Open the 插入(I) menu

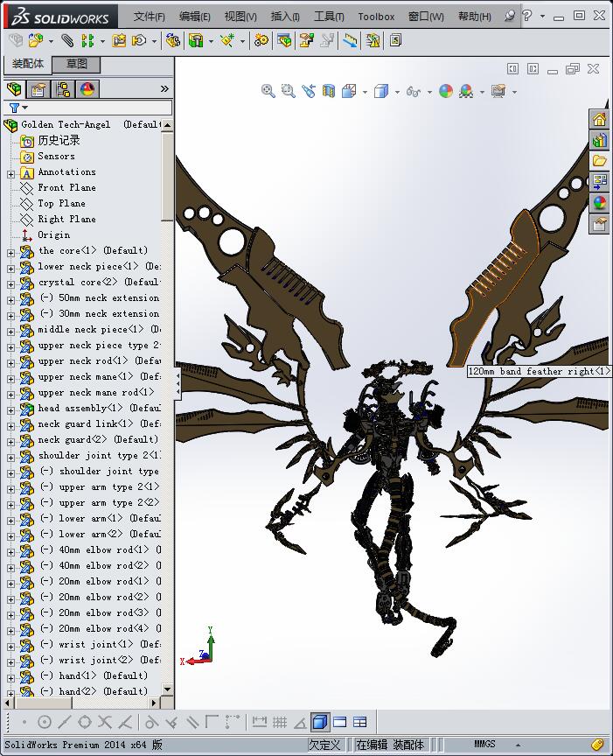pyautogui.click(x=285, y=17)
